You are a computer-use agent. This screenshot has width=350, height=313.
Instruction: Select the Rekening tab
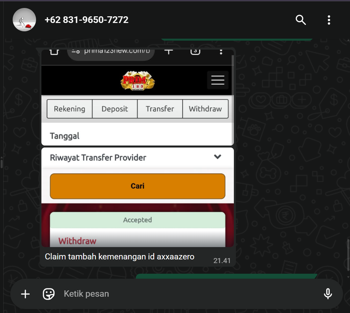coord(70,109)
